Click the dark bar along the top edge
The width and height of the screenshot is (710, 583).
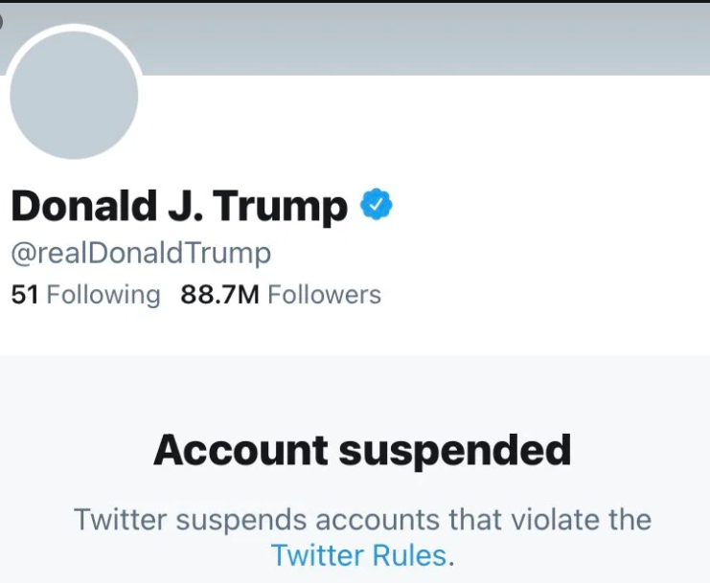pos(355,1)
